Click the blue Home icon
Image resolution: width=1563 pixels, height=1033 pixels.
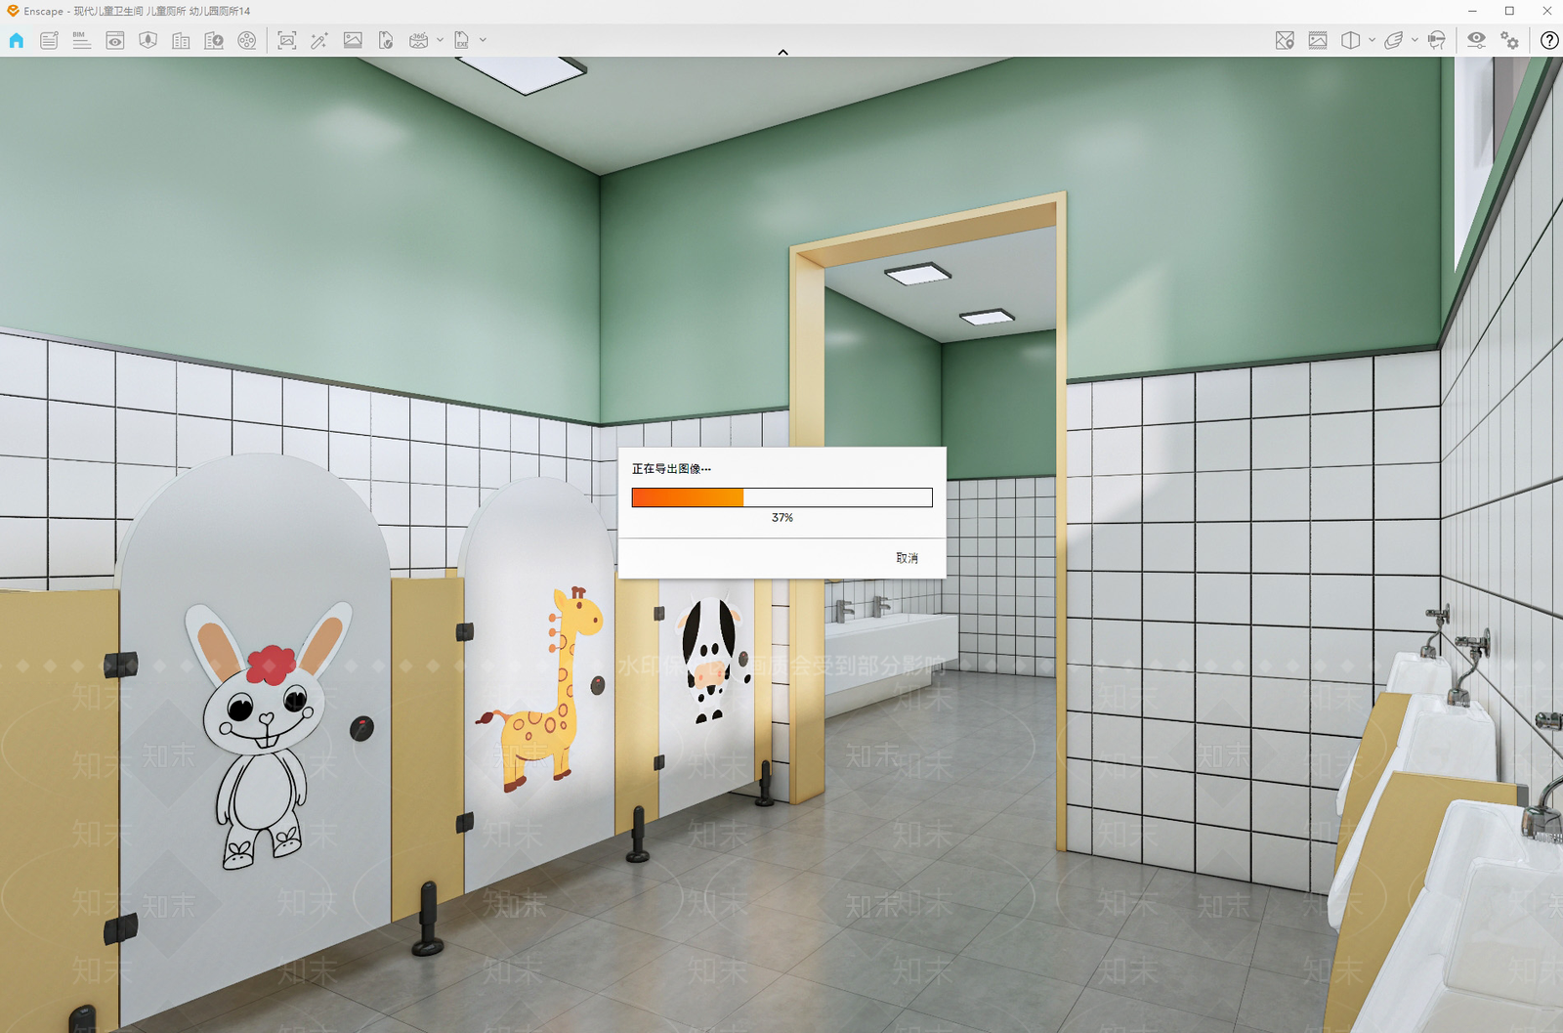pyautogui.click(x=17, y=40)
